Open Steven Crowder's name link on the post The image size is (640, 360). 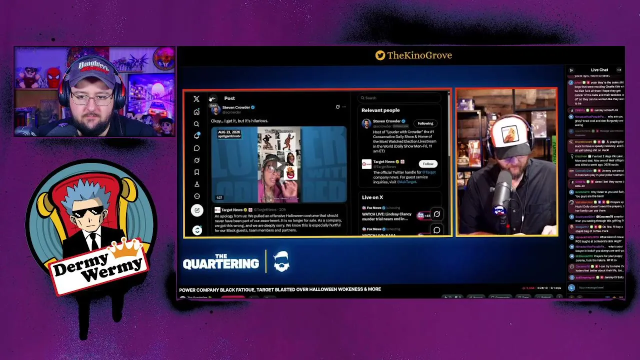[x=236, y=107]
